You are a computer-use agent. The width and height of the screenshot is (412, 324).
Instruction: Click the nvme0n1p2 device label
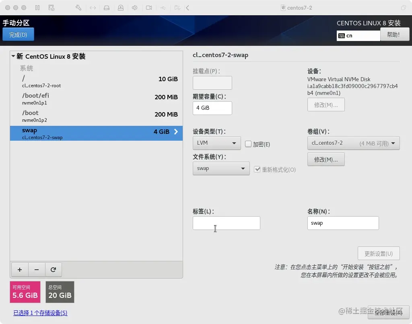[35, 120]
